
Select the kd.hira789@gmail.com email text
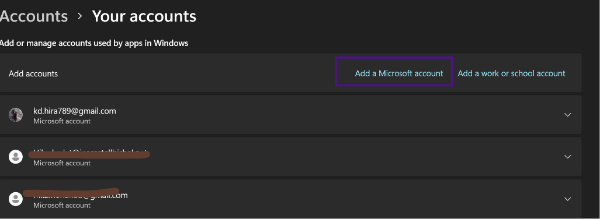tap(75, 111)
